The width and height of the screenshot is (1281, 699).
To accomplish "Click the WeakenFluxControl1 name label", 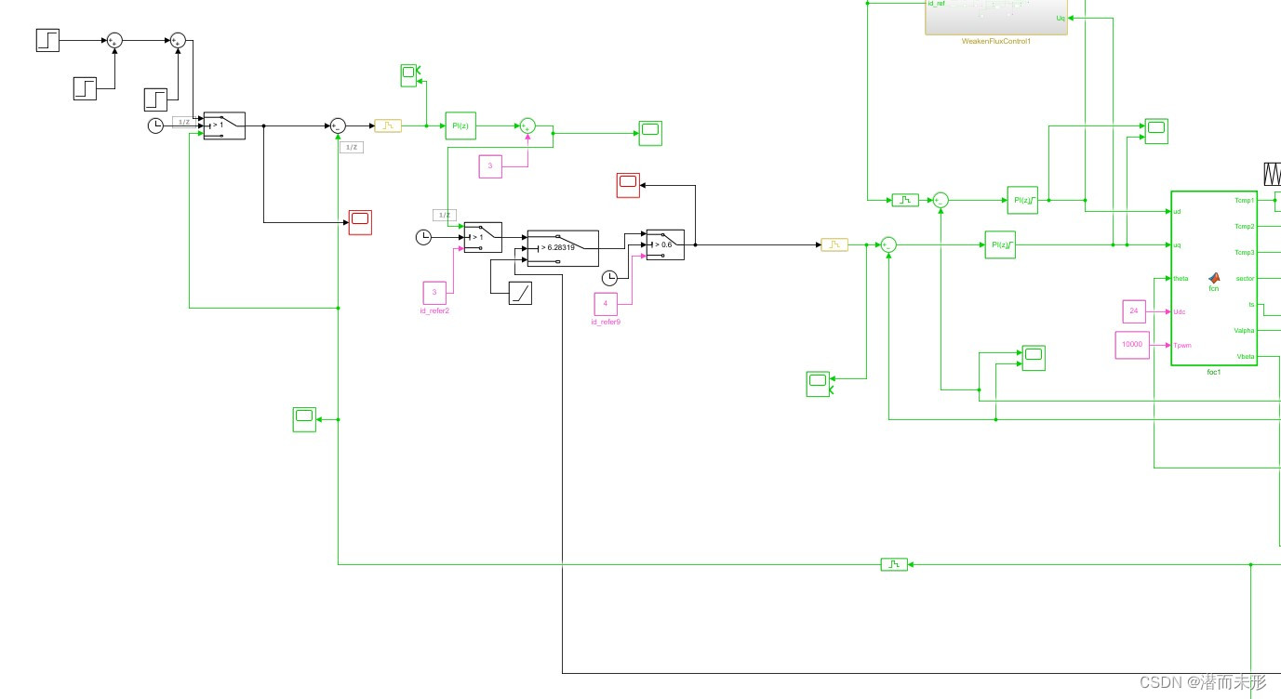I will [996, 41].
